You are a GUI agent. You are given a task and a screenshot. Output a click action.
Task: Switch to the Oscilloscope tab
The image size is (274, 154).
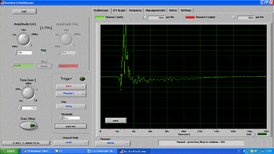click(101, 10)
